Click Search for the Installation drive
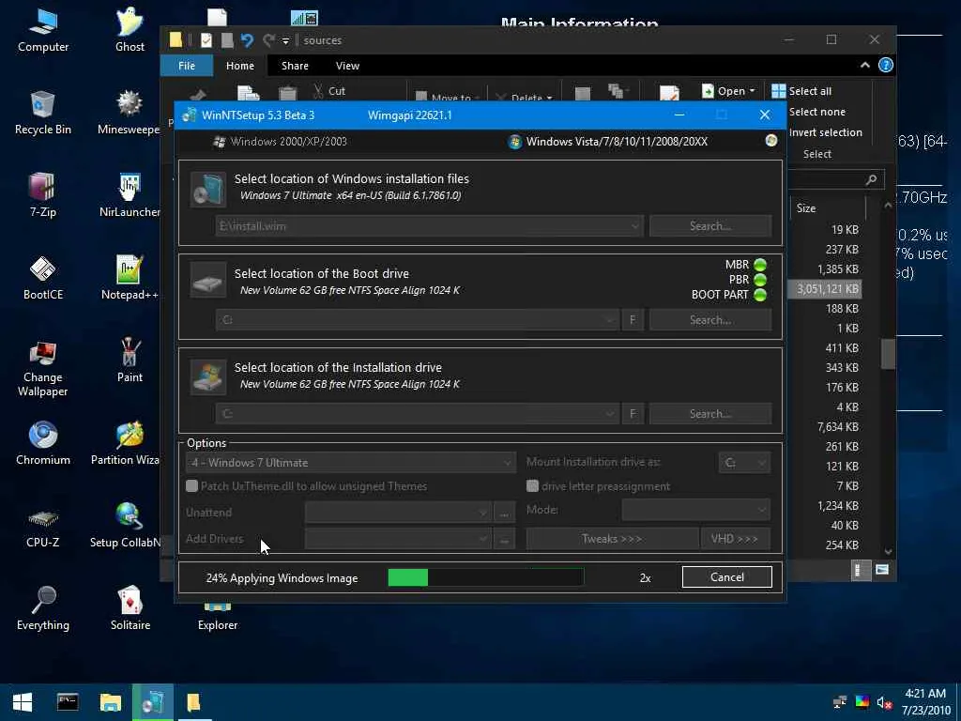 pyautogui.click(x=710, y=414)
